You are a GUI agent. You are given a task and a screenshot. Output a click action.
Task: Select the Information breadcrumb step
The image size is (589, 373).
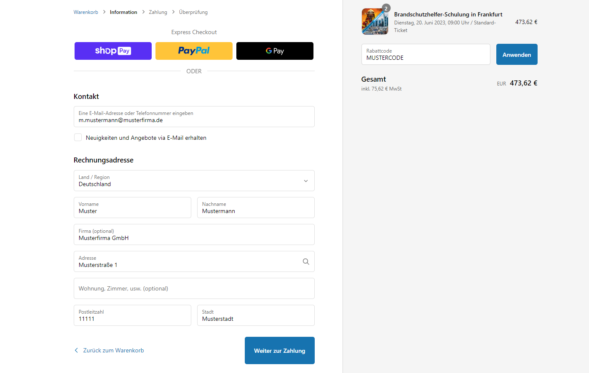click(123, 12)
